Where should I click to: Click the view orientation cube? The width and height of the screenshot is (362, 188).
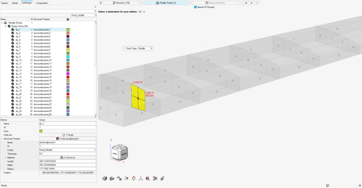pos(118,152)
